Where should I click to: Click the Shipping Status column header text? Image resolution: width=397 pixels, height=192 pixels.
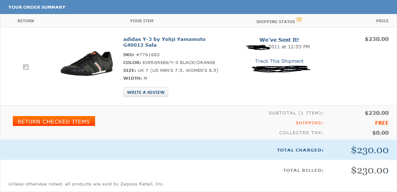coord(275,21)
